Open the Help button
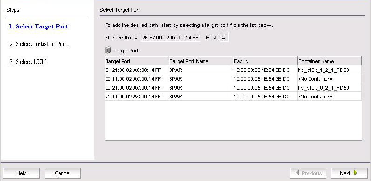The width and height of the screenshot is (371, 181). click(21, 173)
